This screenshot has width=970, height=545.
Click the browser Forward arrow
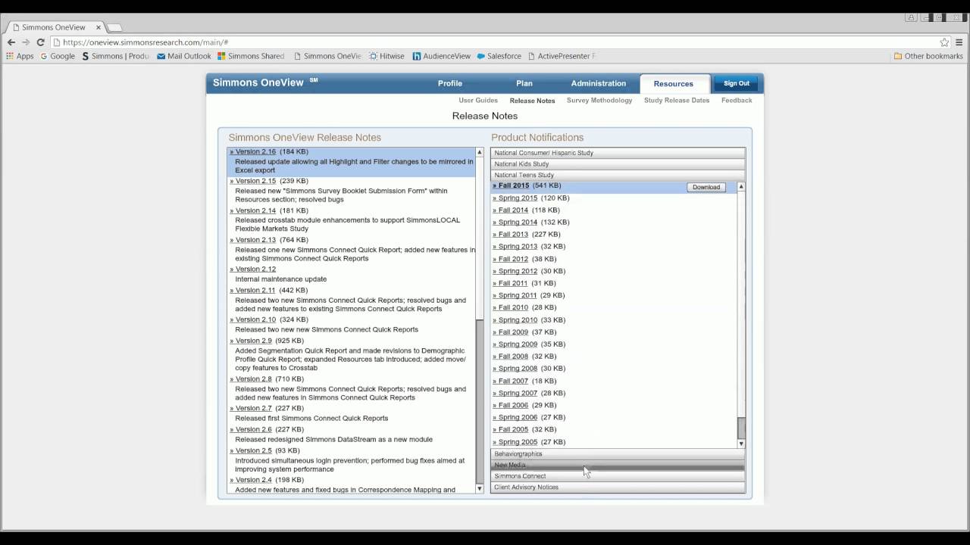tap(26, 42)
